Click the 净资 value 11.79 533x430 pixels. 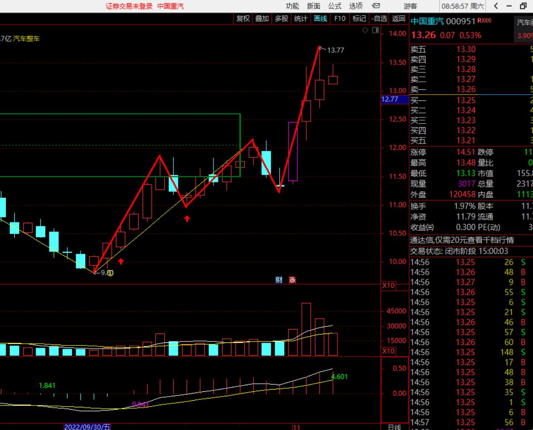coord(466,217)
